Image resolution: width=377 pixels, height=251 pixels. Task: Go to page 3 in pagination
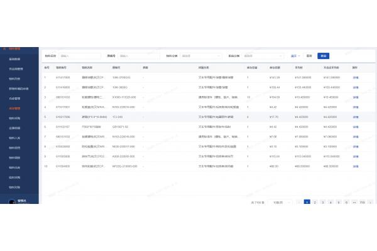click(x=322, y=203)
